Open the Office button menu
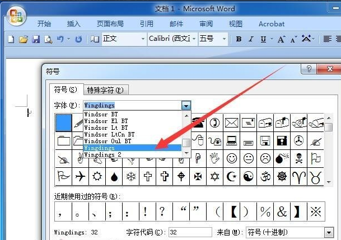 pyautogui.click(x=16, y=16)
